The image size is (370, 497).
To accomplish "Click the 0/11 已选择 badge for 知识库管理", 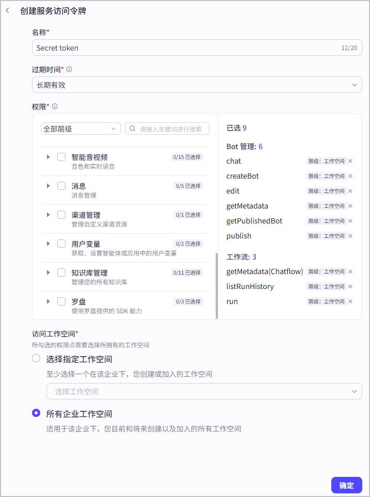I will click(187, 272).
